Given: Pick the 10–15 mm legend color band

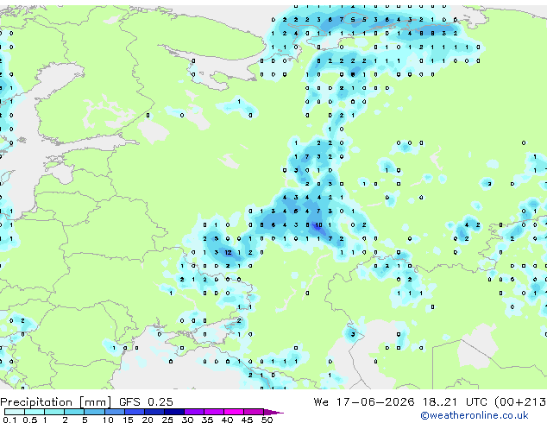Looking at the screenshot, I should (115, 412).
